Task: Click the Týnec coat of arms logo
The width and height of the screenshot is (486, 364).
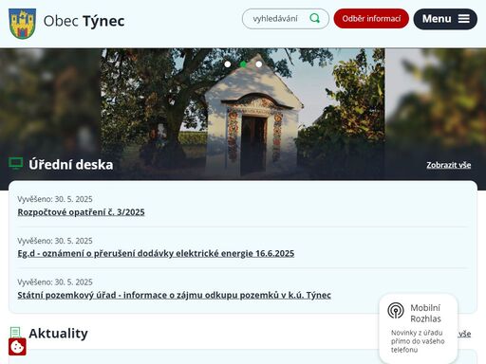Action: click(22, 24)
